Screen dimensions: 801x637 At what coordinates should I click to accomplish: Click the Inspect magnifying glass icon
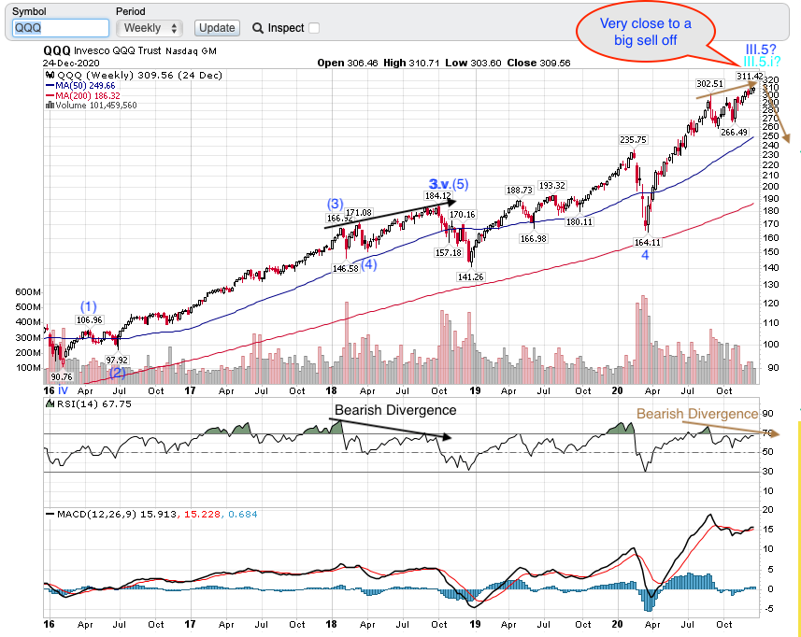coord(257,28)
